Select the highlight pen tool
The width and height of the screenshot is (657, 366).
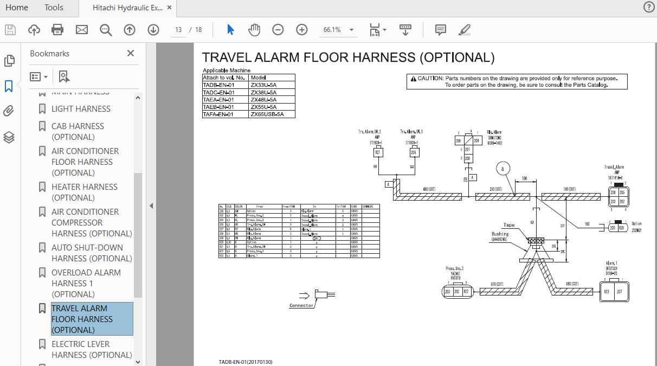(x=465, y=30)
